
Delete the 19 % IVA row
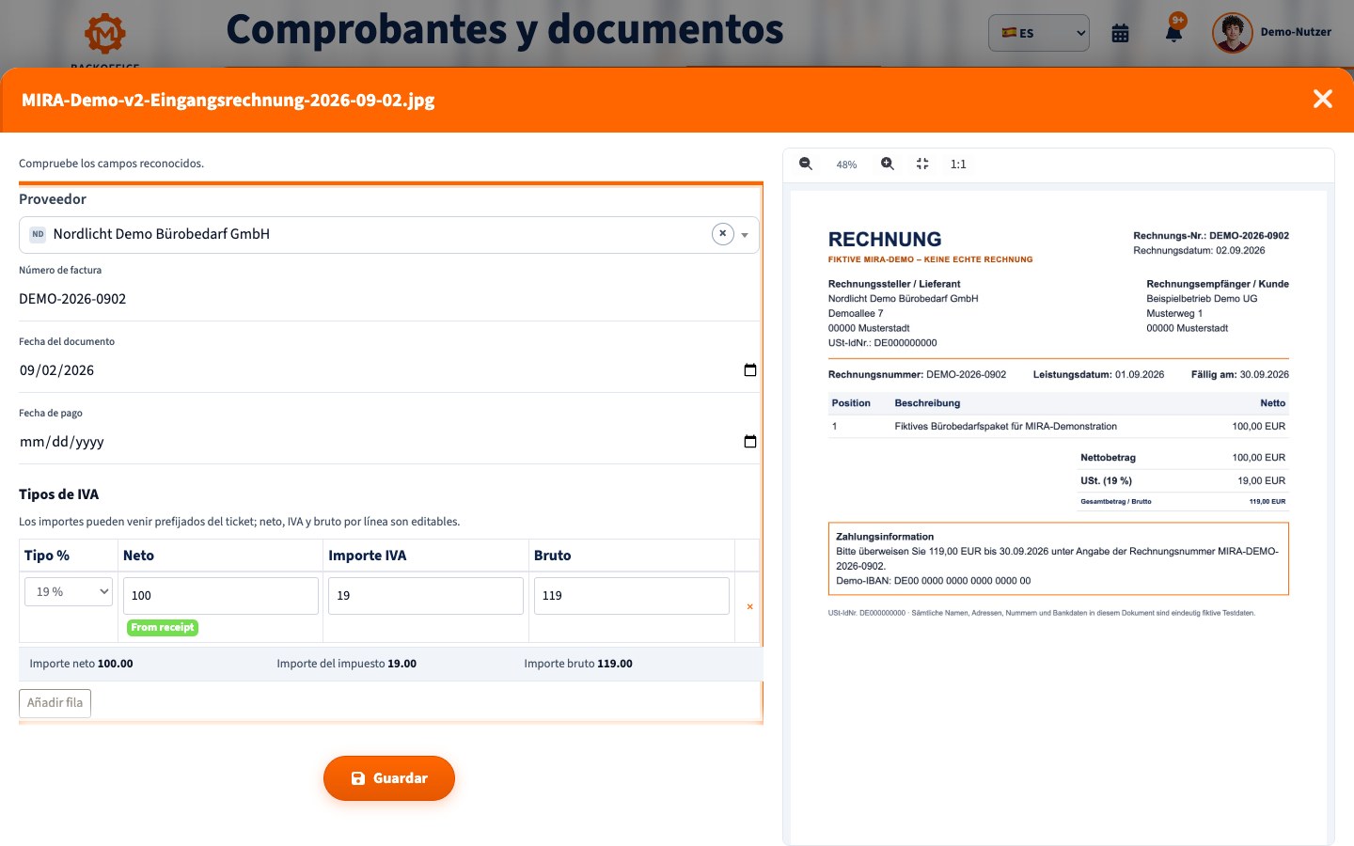click(x=749, y=606)
